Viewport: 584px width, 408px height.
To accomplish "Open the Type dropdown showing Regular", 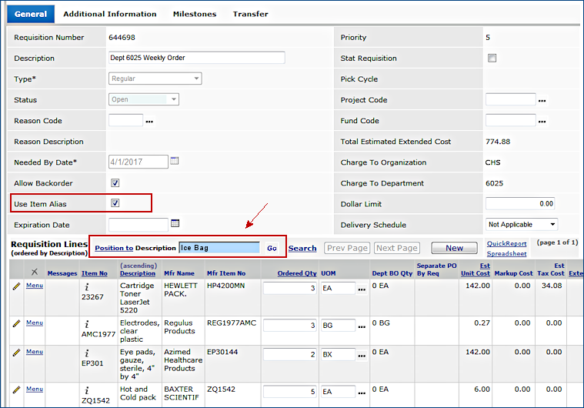I will [155, 79].
